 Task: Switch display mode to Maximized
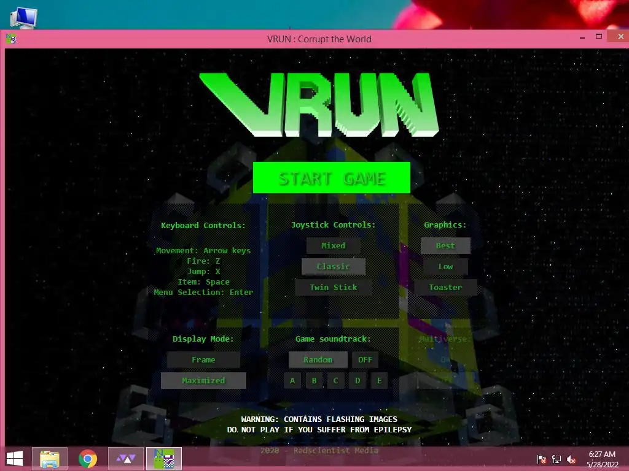(x=203, y=380)
